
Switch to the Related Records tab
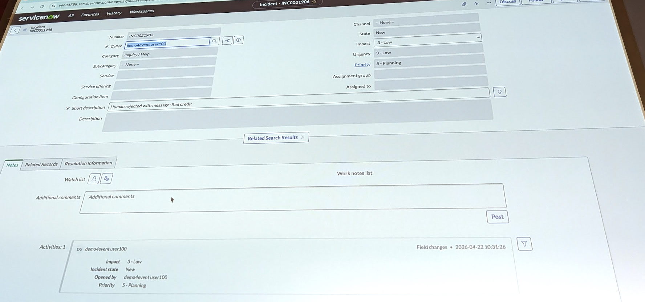click(x=41, y=164)
